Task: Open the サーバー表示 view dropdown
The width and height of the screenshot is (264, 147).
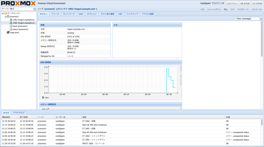Action: click(x=35, y=9)
